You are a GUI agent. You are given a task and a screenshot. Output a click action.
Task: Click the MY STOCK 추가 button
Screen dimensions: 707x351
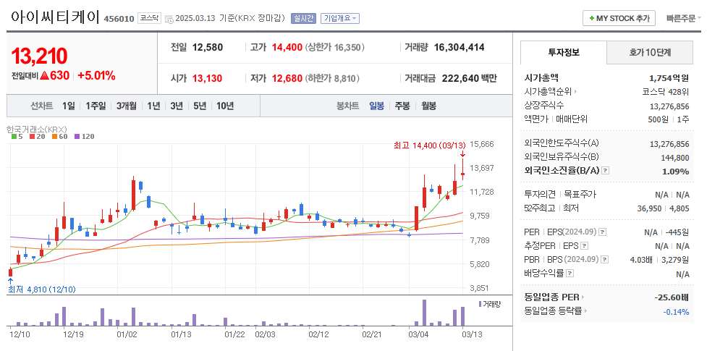coord(619,19)
